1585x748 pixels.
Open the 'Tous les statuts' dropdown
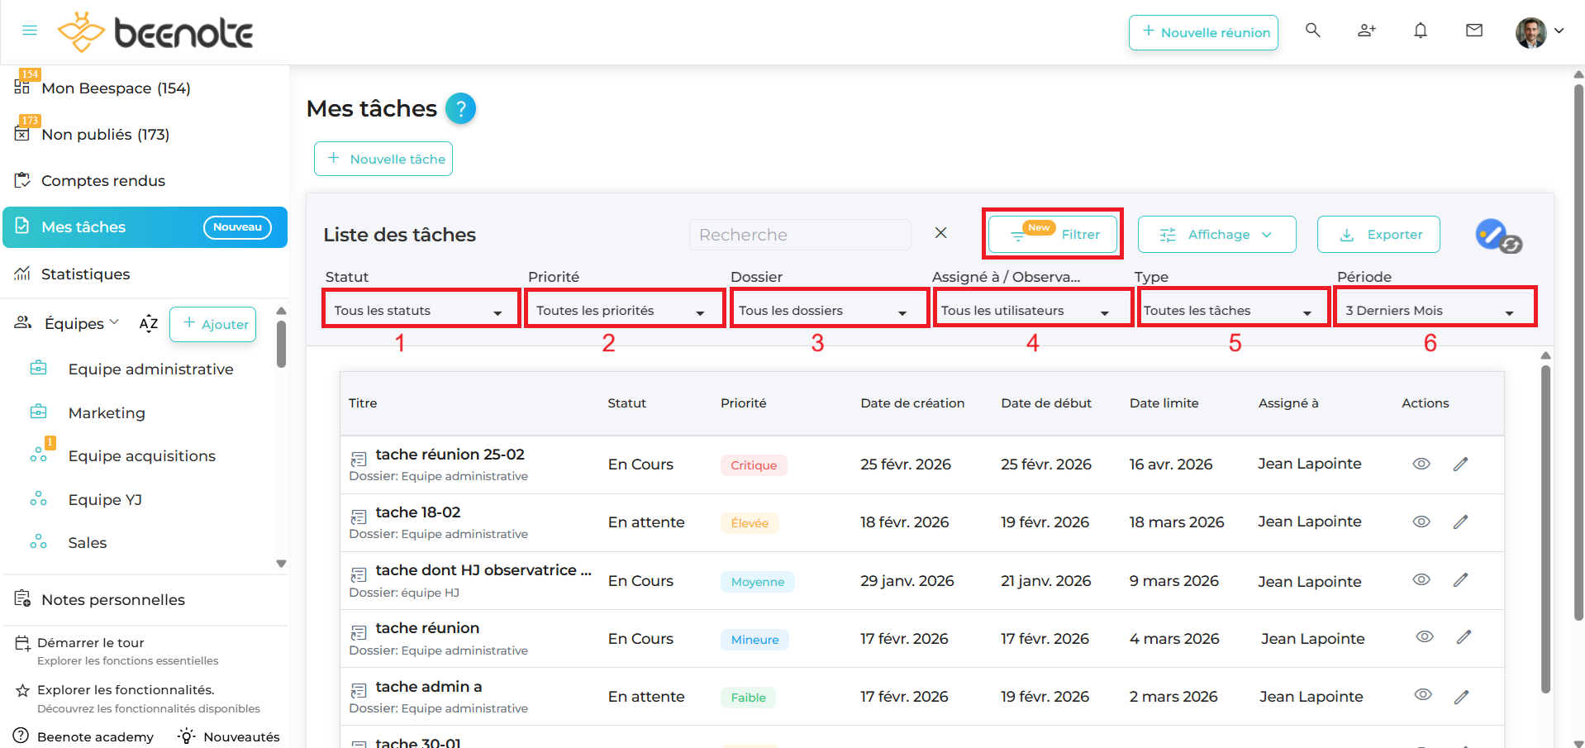(x=420, y=311)
